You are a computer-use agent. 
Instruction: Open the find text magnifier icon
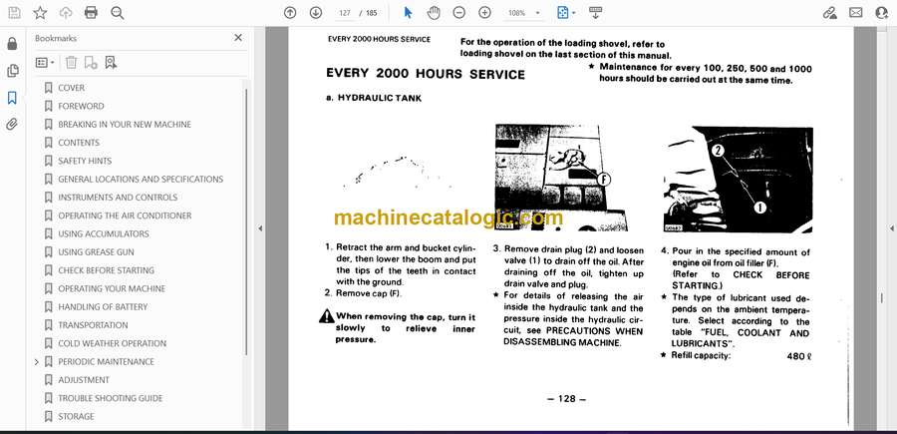coord(118,13)
